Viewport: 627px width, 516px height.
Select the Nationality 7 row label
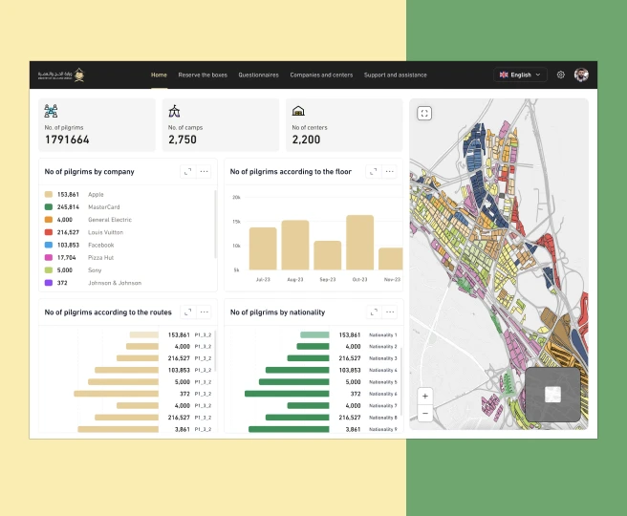382,406
